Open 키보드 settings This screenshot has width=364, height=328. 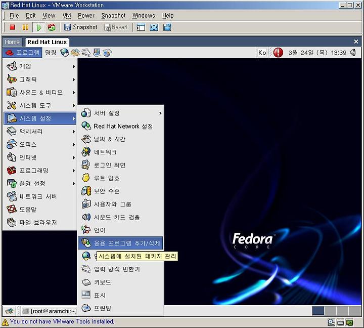pyautogui.click(x=121, y=282)
